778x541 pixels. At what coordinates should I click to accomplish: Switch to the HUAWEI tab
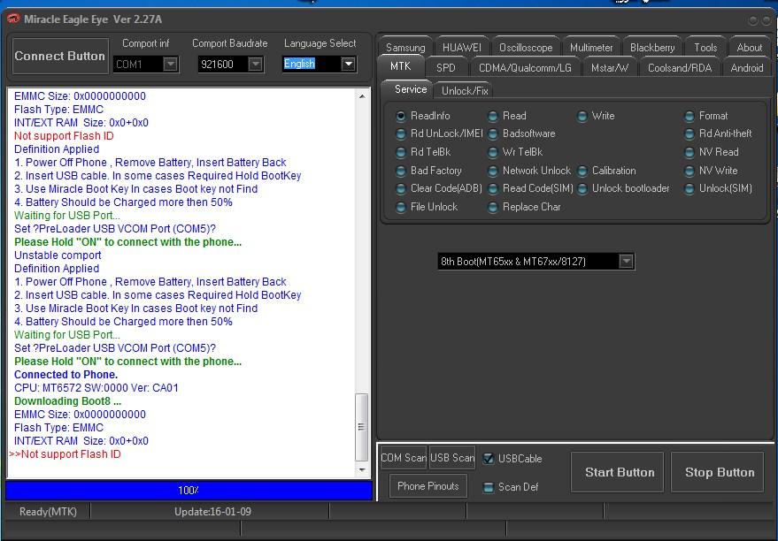click(462, 48)
